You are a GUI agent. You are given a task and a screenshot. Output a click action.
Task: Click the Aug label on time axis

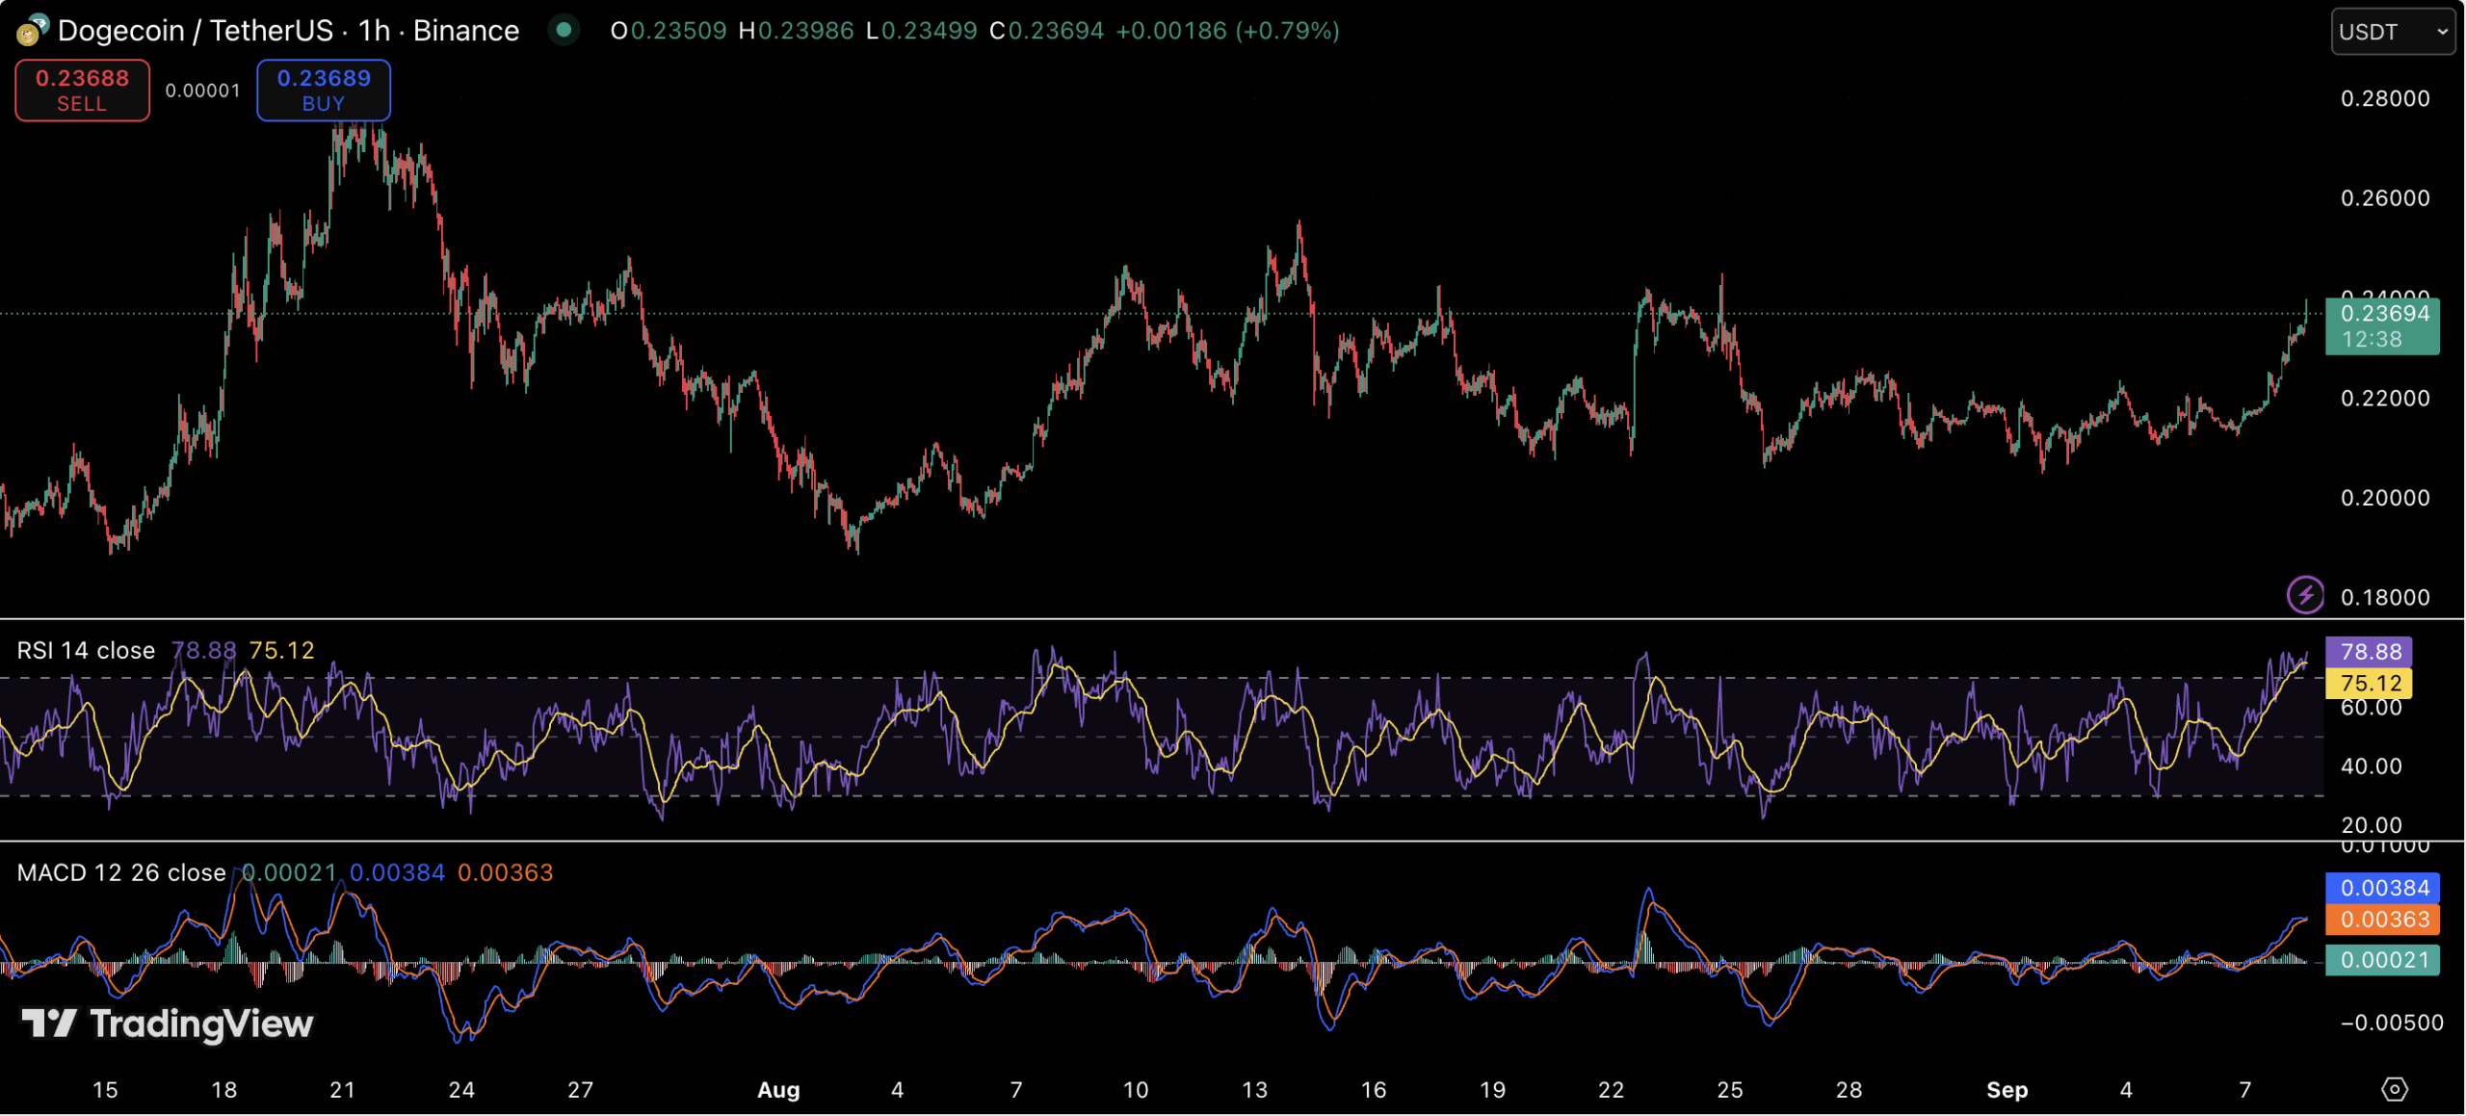click(778, 1090)
